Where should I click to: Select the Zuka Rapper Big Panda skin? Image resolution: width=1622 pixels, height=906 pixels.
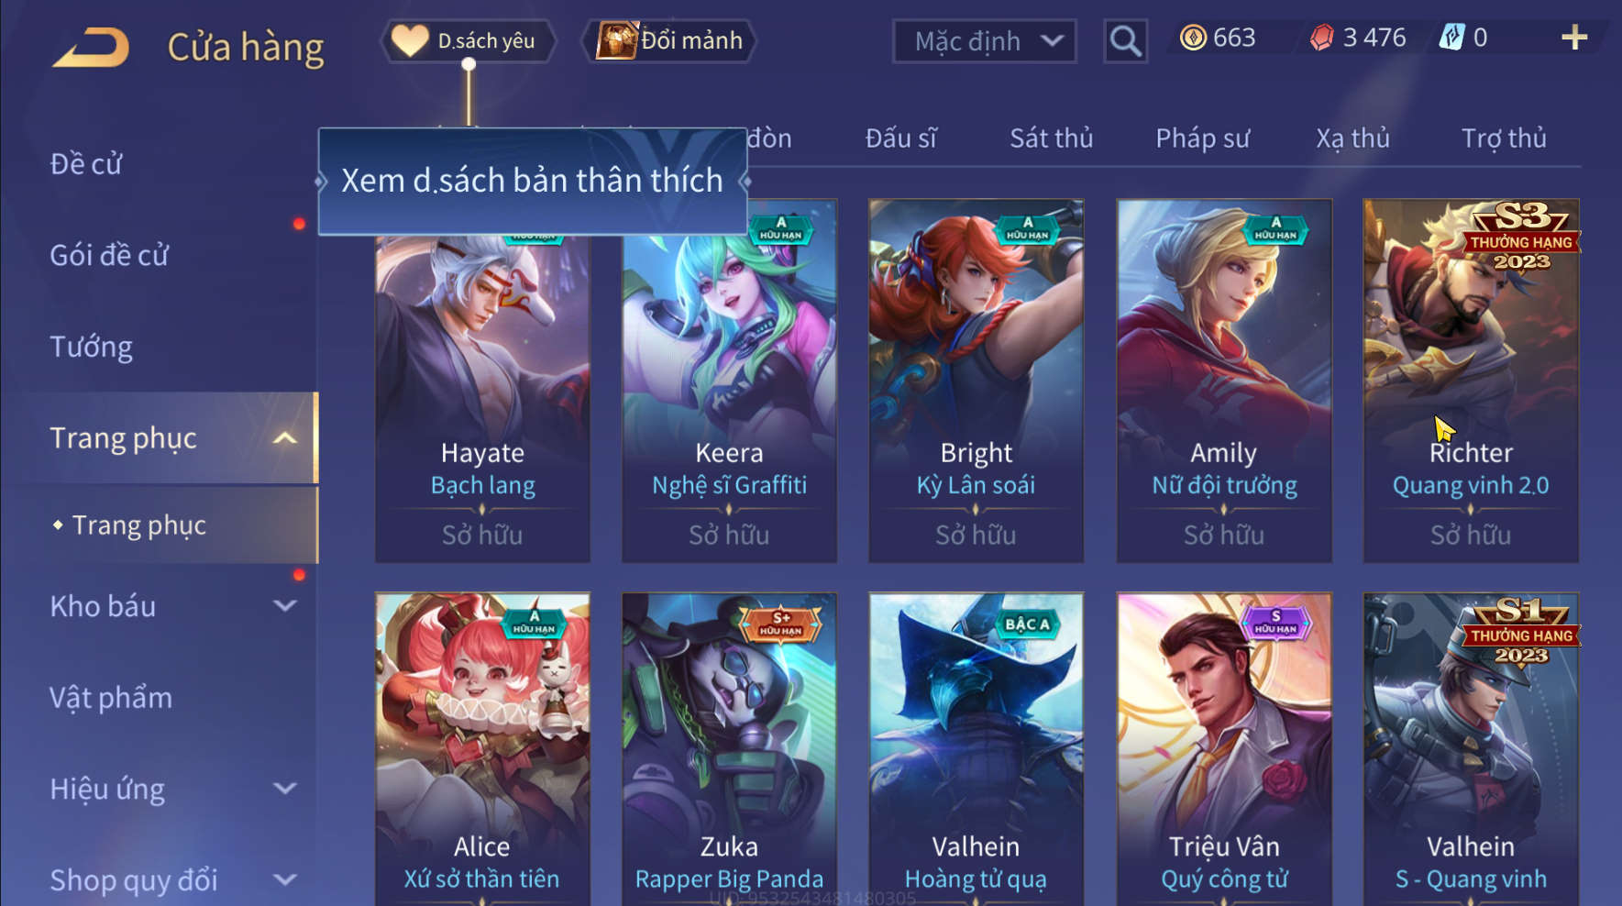point(729,748)
